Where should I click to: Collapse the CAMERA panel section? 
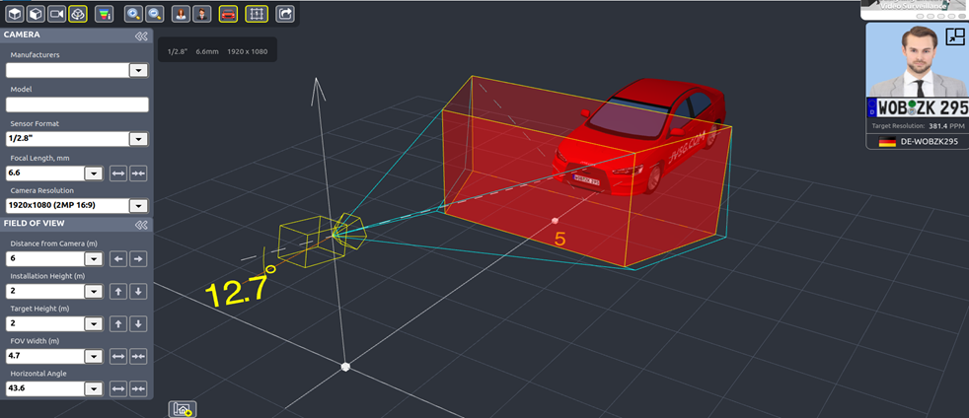[141, 35]
